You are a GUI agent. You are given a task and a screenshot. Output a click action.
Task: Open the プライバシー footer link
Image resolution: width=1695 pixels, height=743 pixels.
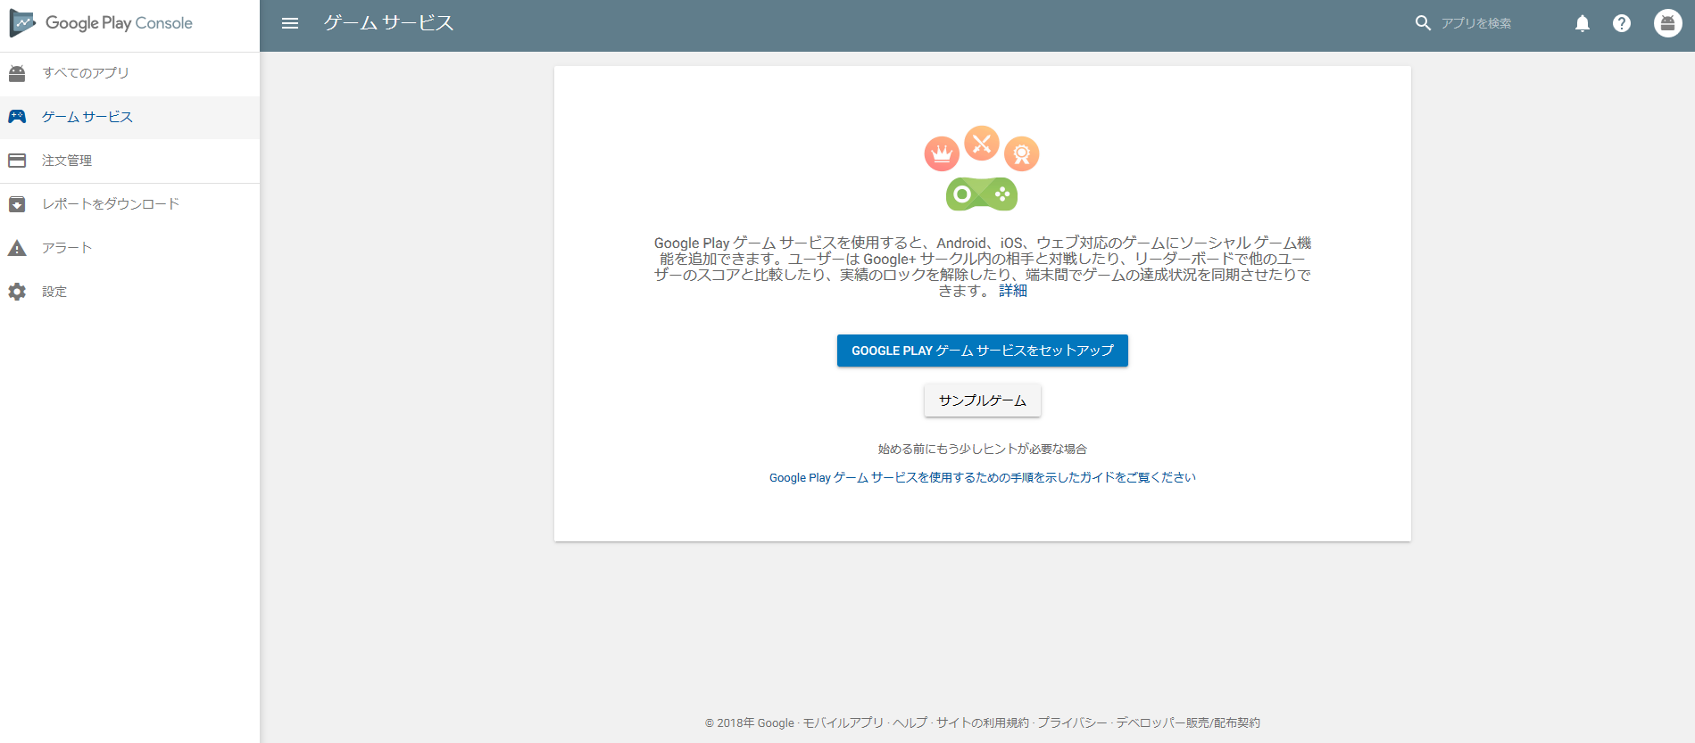point(1072,723)
